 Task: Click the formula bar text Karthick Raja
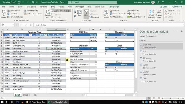pos(41,25)
